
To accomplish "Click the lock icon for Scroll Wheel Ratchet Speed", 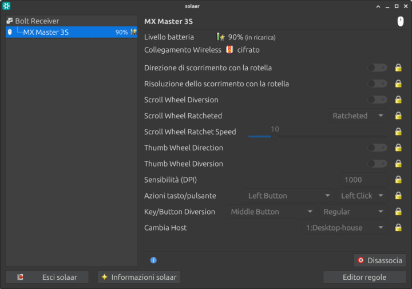I will (398, 132).
